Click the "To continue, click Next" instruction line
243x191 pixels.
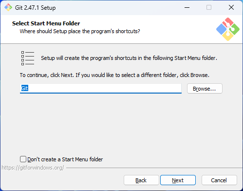point(114,75)
